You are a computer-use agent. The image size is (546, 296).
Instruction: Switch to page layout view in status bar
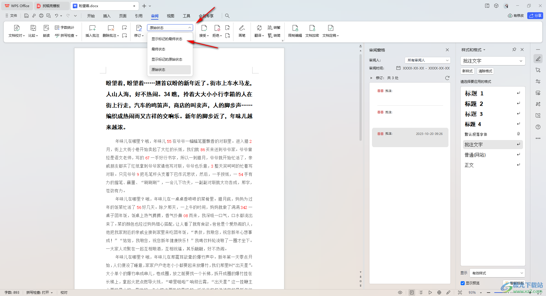point(412,293)
